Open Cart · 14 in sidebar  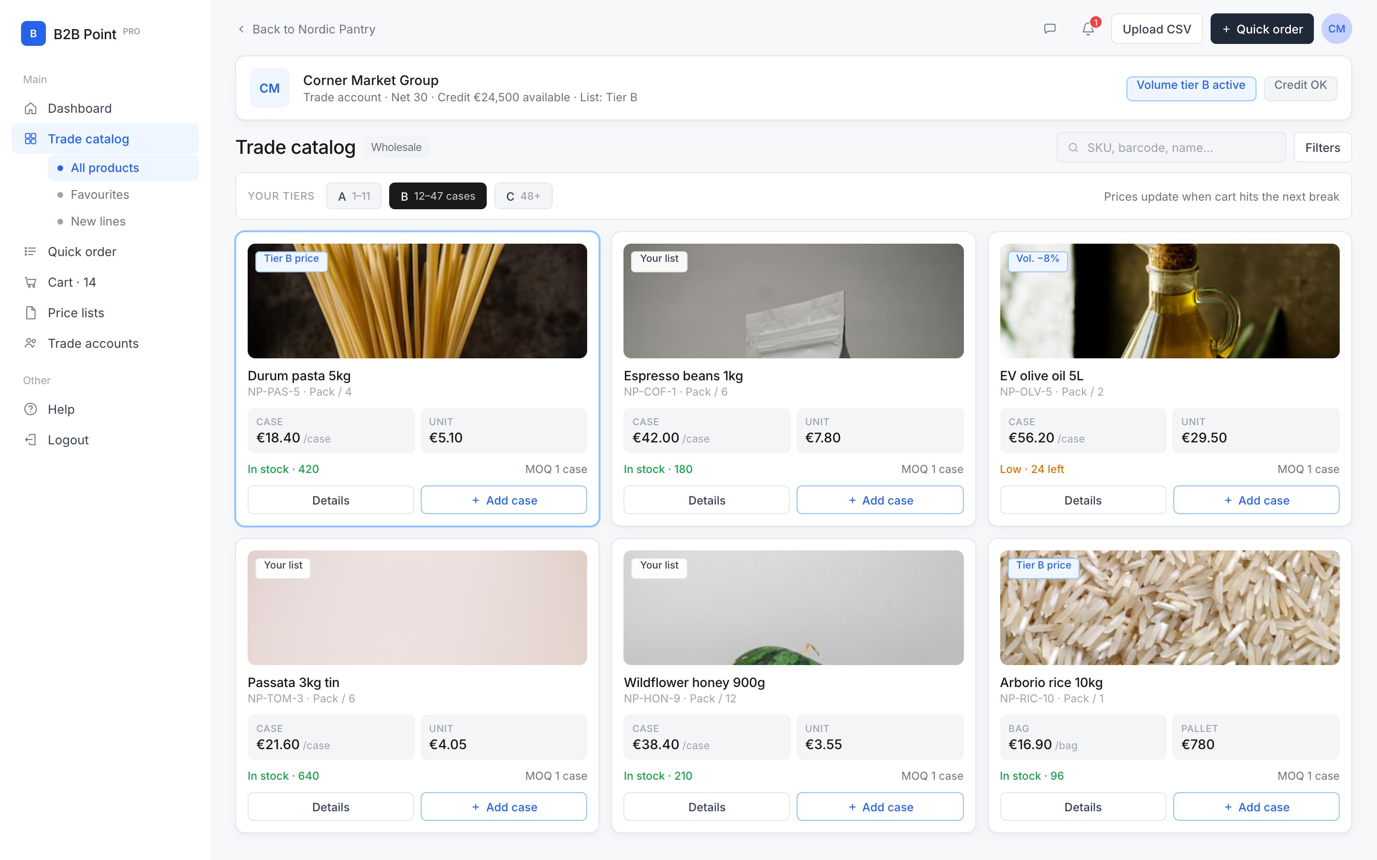coord(105,282)
